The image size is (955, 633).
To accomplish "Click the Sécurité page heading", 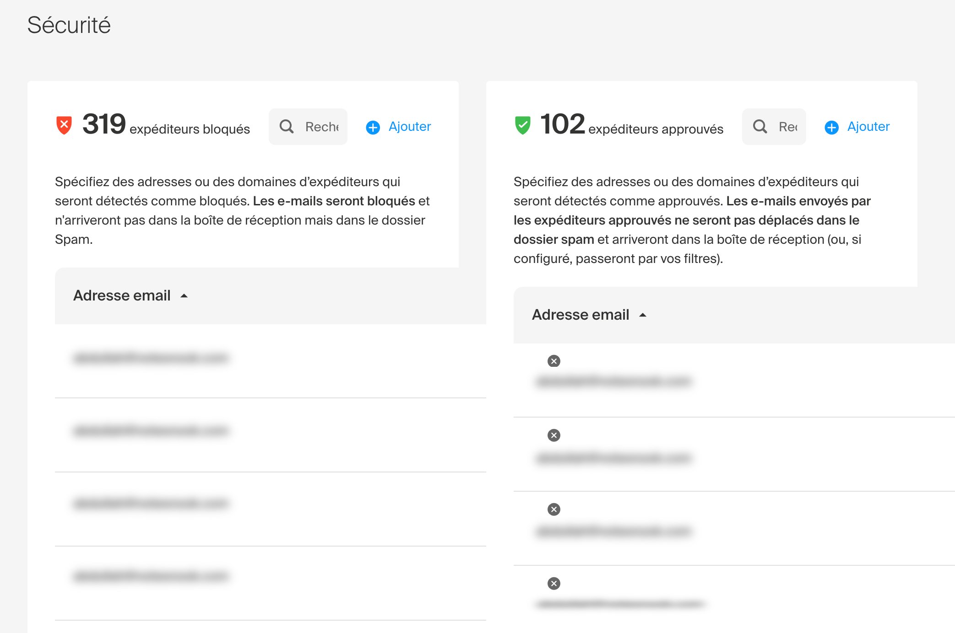I will [69, 25].
